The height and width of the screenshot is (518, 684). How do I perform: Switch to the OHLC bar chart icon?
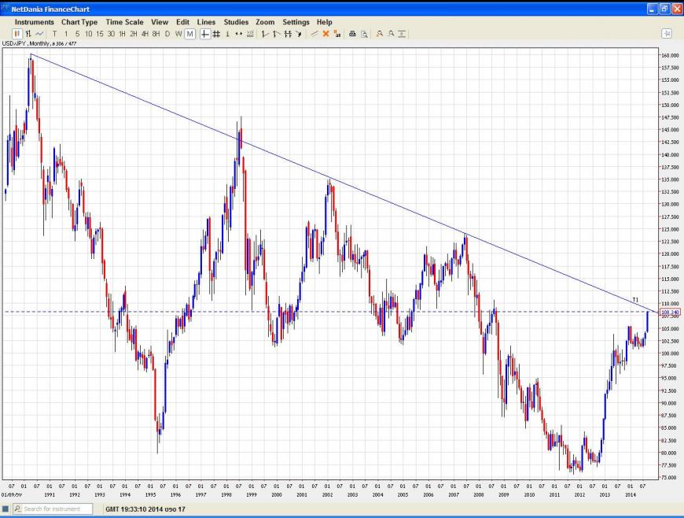point(28,34)
